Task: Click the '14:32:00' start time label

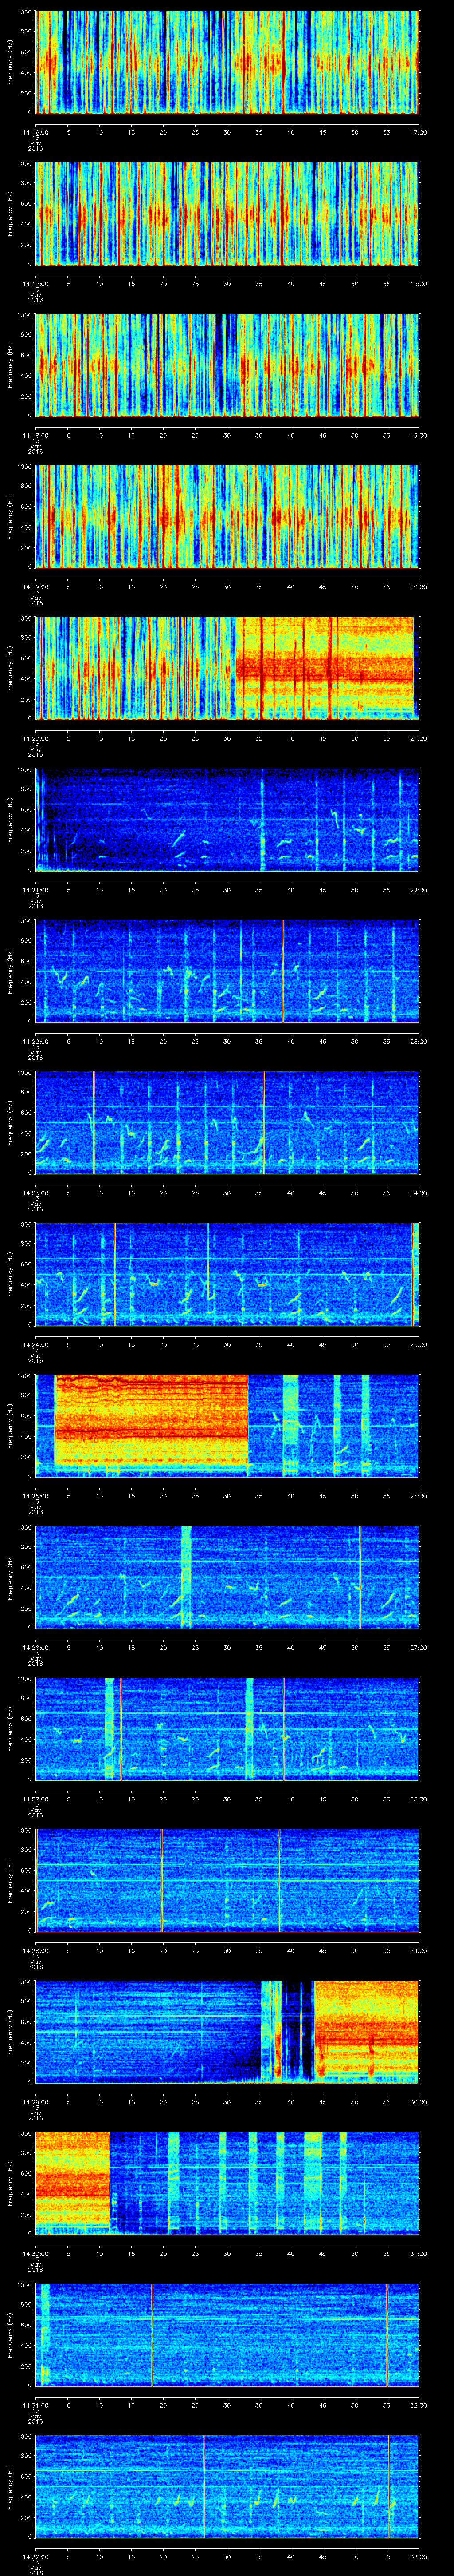Action: pyautogui.click(x=36, y=2556)
